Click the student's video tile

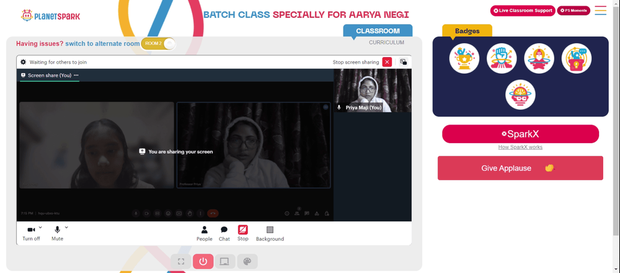coord(97,145)
